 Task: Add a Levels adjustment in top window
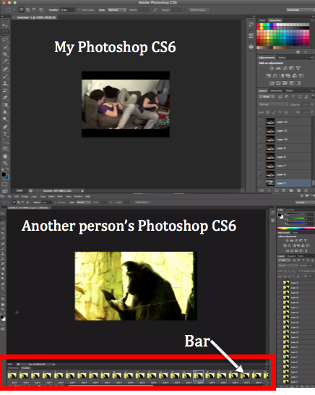(278, 68)
